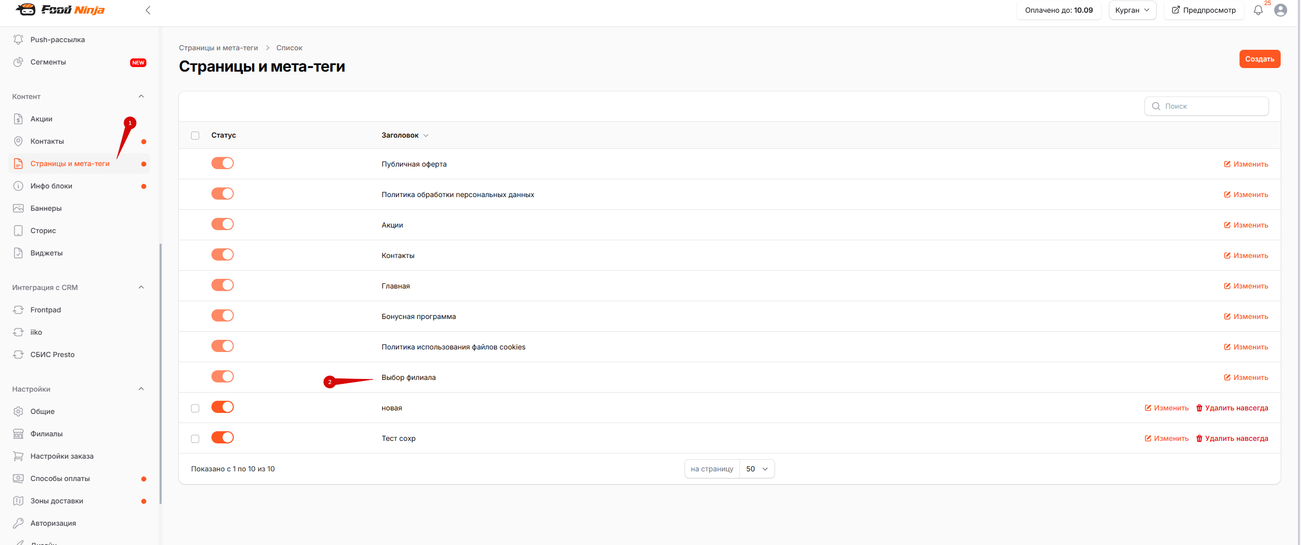The image size is (1301, 545).
Task: Click the Страницы и мета-теги breadcrumb
Action: pyautogui.click(x=219, y=48)
